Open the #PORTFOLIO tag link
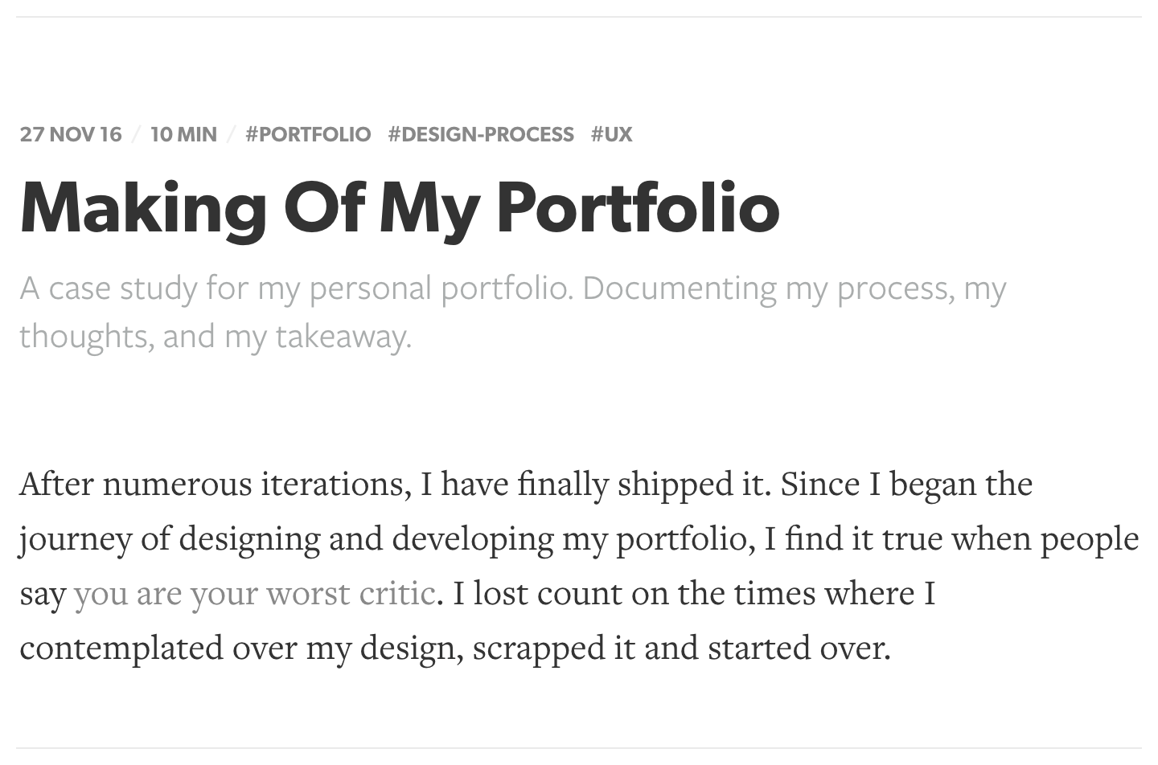The image size is (1158, 765). click(x=308, y=133)
